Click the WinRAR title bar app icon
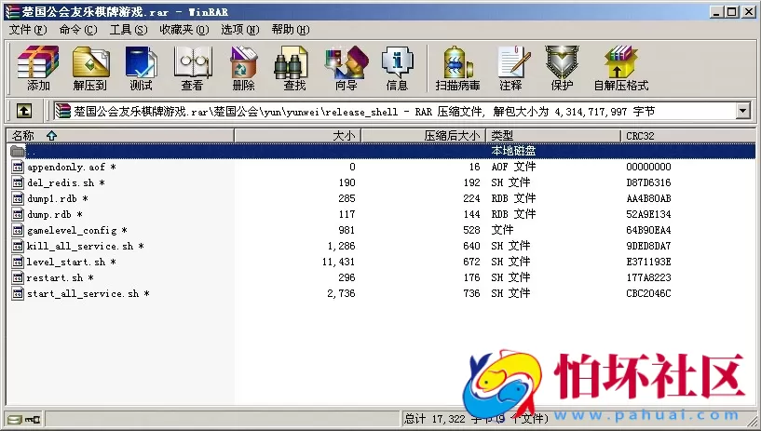Viewport: 761px width, 431px height. [x=12, y=11]
